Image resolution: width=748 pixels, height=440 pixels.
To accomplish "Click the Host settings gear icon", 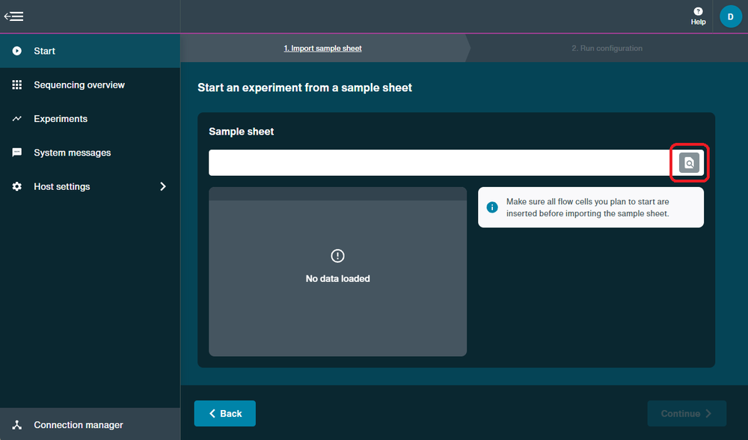I will pyautogui.click(x=16, y=186).
